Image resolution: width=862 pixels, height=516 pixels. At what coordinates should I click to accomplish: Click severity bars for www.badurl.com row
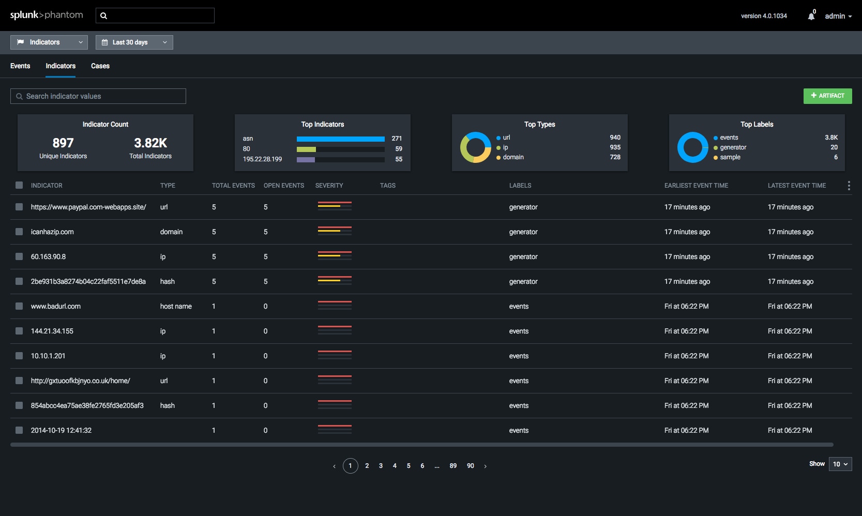pos(335,306)
